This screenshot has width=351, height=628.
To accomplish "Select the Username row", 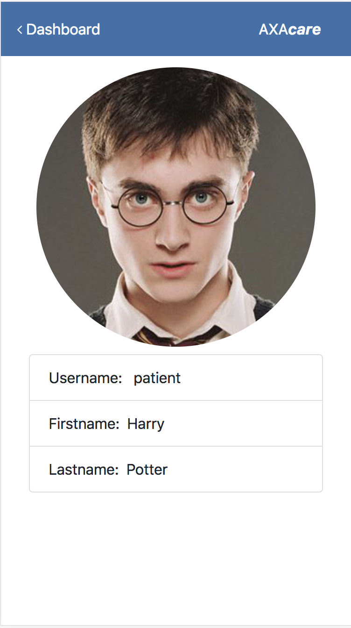I will point(176,378).
